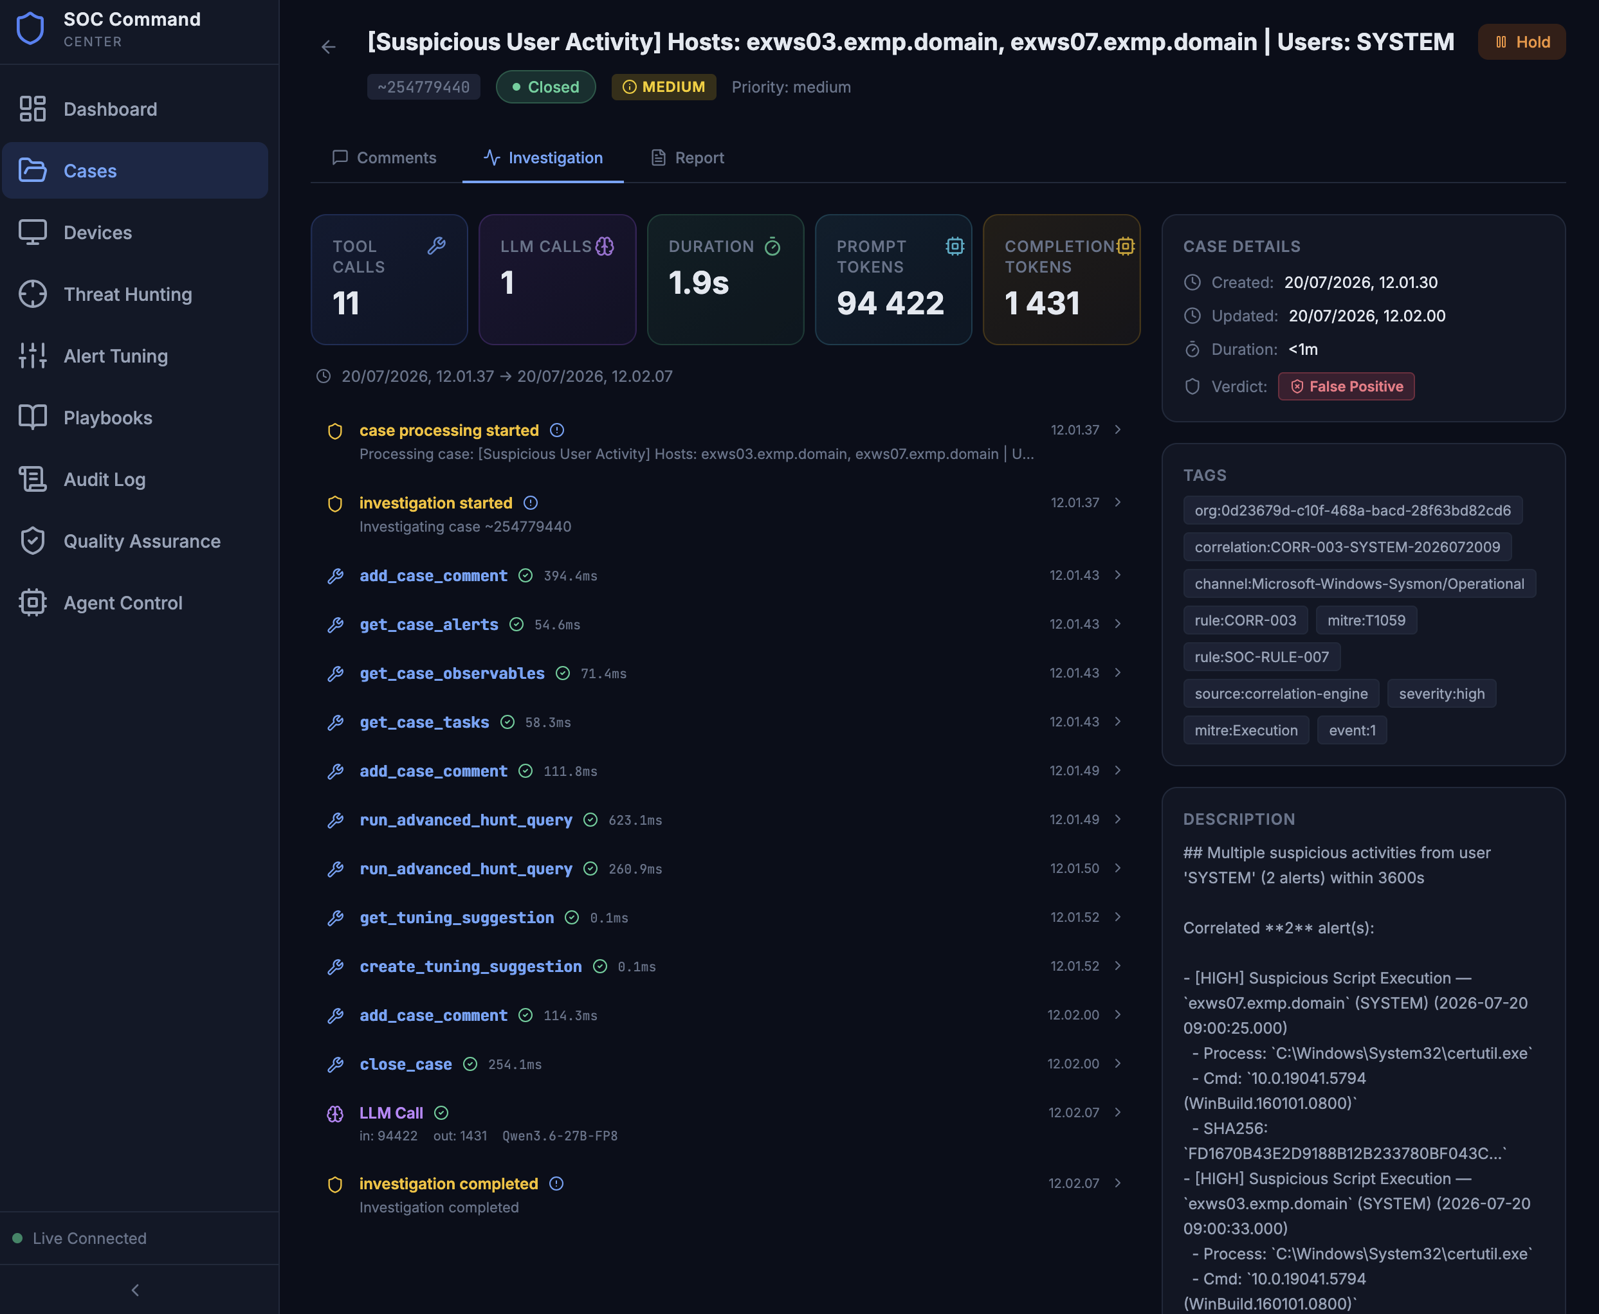Click the wrench icon of the close_case row
Image resolution: width=1599 pixels, height=1314 pixels.
[334, 1064]
